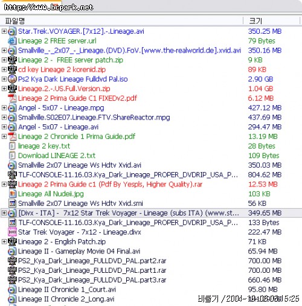This screenshot has width=302, height=306.
Task: Click the text file icon of lineage 2 key.txt
Action: click(12, 146)
